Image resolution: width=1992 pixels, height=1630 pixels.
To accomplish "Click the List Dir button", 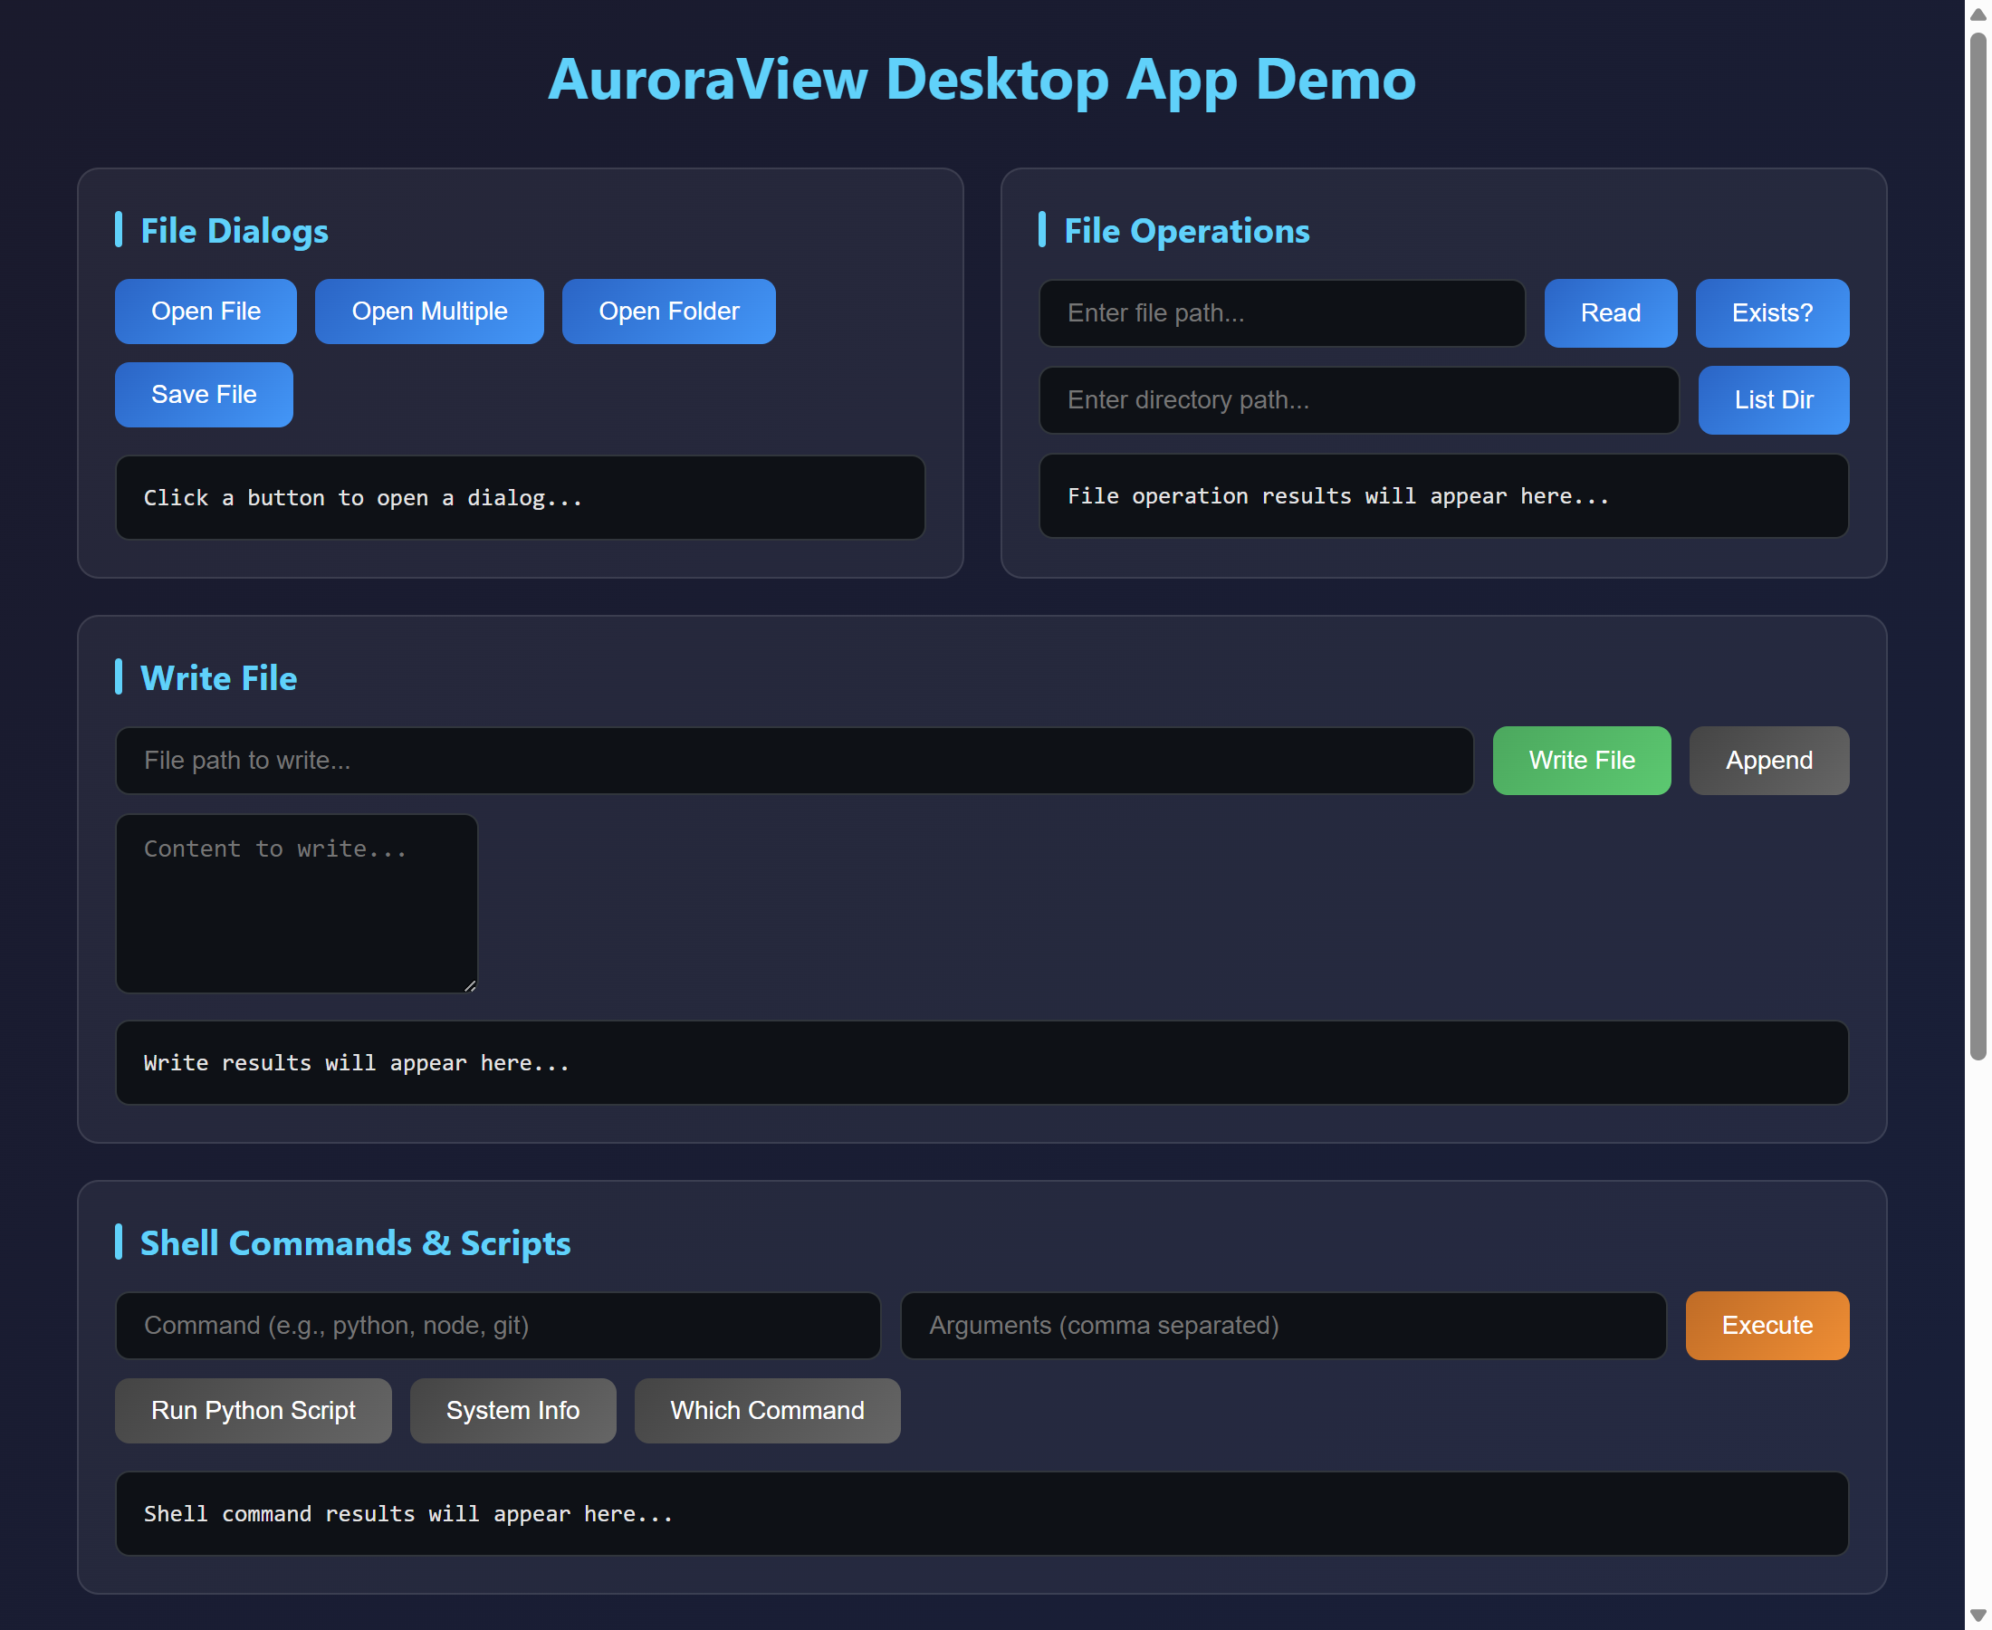I will tap(1772, 399).
